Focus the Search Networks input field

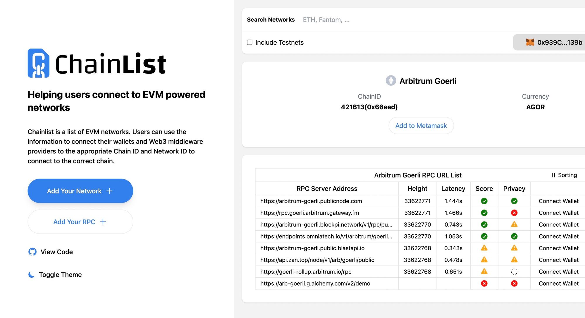pos(439,20)
